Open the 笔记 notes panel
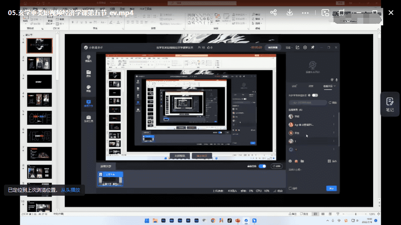 [x=389, y=105]
